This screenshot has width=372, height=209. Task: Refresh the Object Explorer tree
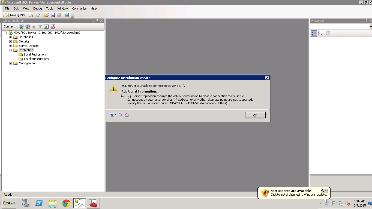pos(46,26)
